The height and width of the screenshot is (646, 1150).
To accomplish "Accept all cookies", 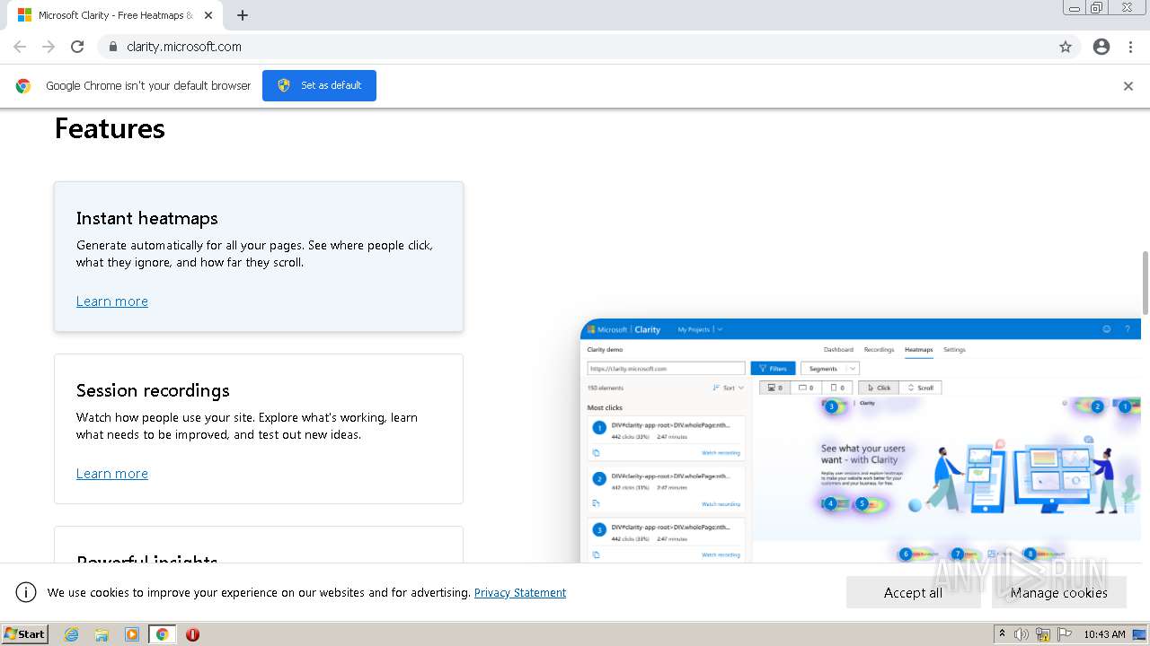I will pyautogui.click(x=914, y=592).
